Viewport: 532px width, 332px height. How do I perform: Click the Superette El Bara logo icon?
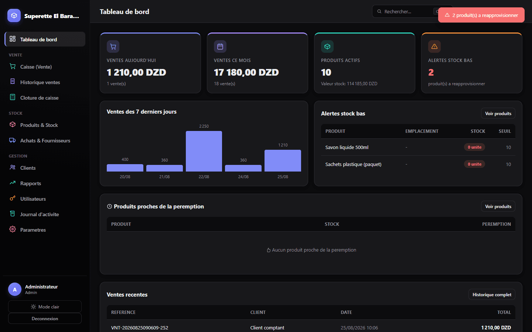pos(14,15)
